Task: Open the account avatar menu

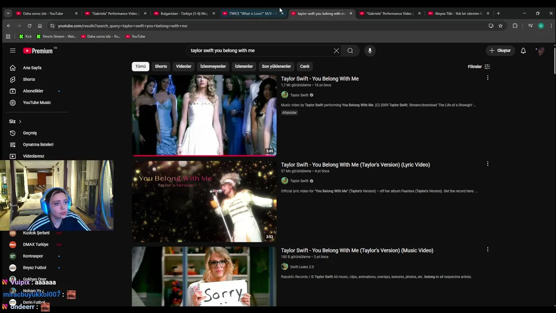Action: (541, 51)
